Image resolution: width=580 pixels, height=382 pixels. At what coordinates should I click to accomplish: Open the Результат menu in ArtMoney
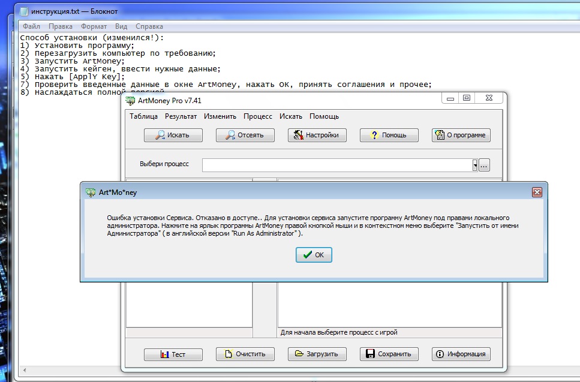(181, 116)
